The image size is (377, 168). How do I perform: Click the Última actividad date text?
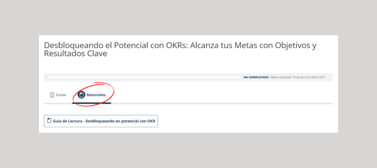[297, 77]
